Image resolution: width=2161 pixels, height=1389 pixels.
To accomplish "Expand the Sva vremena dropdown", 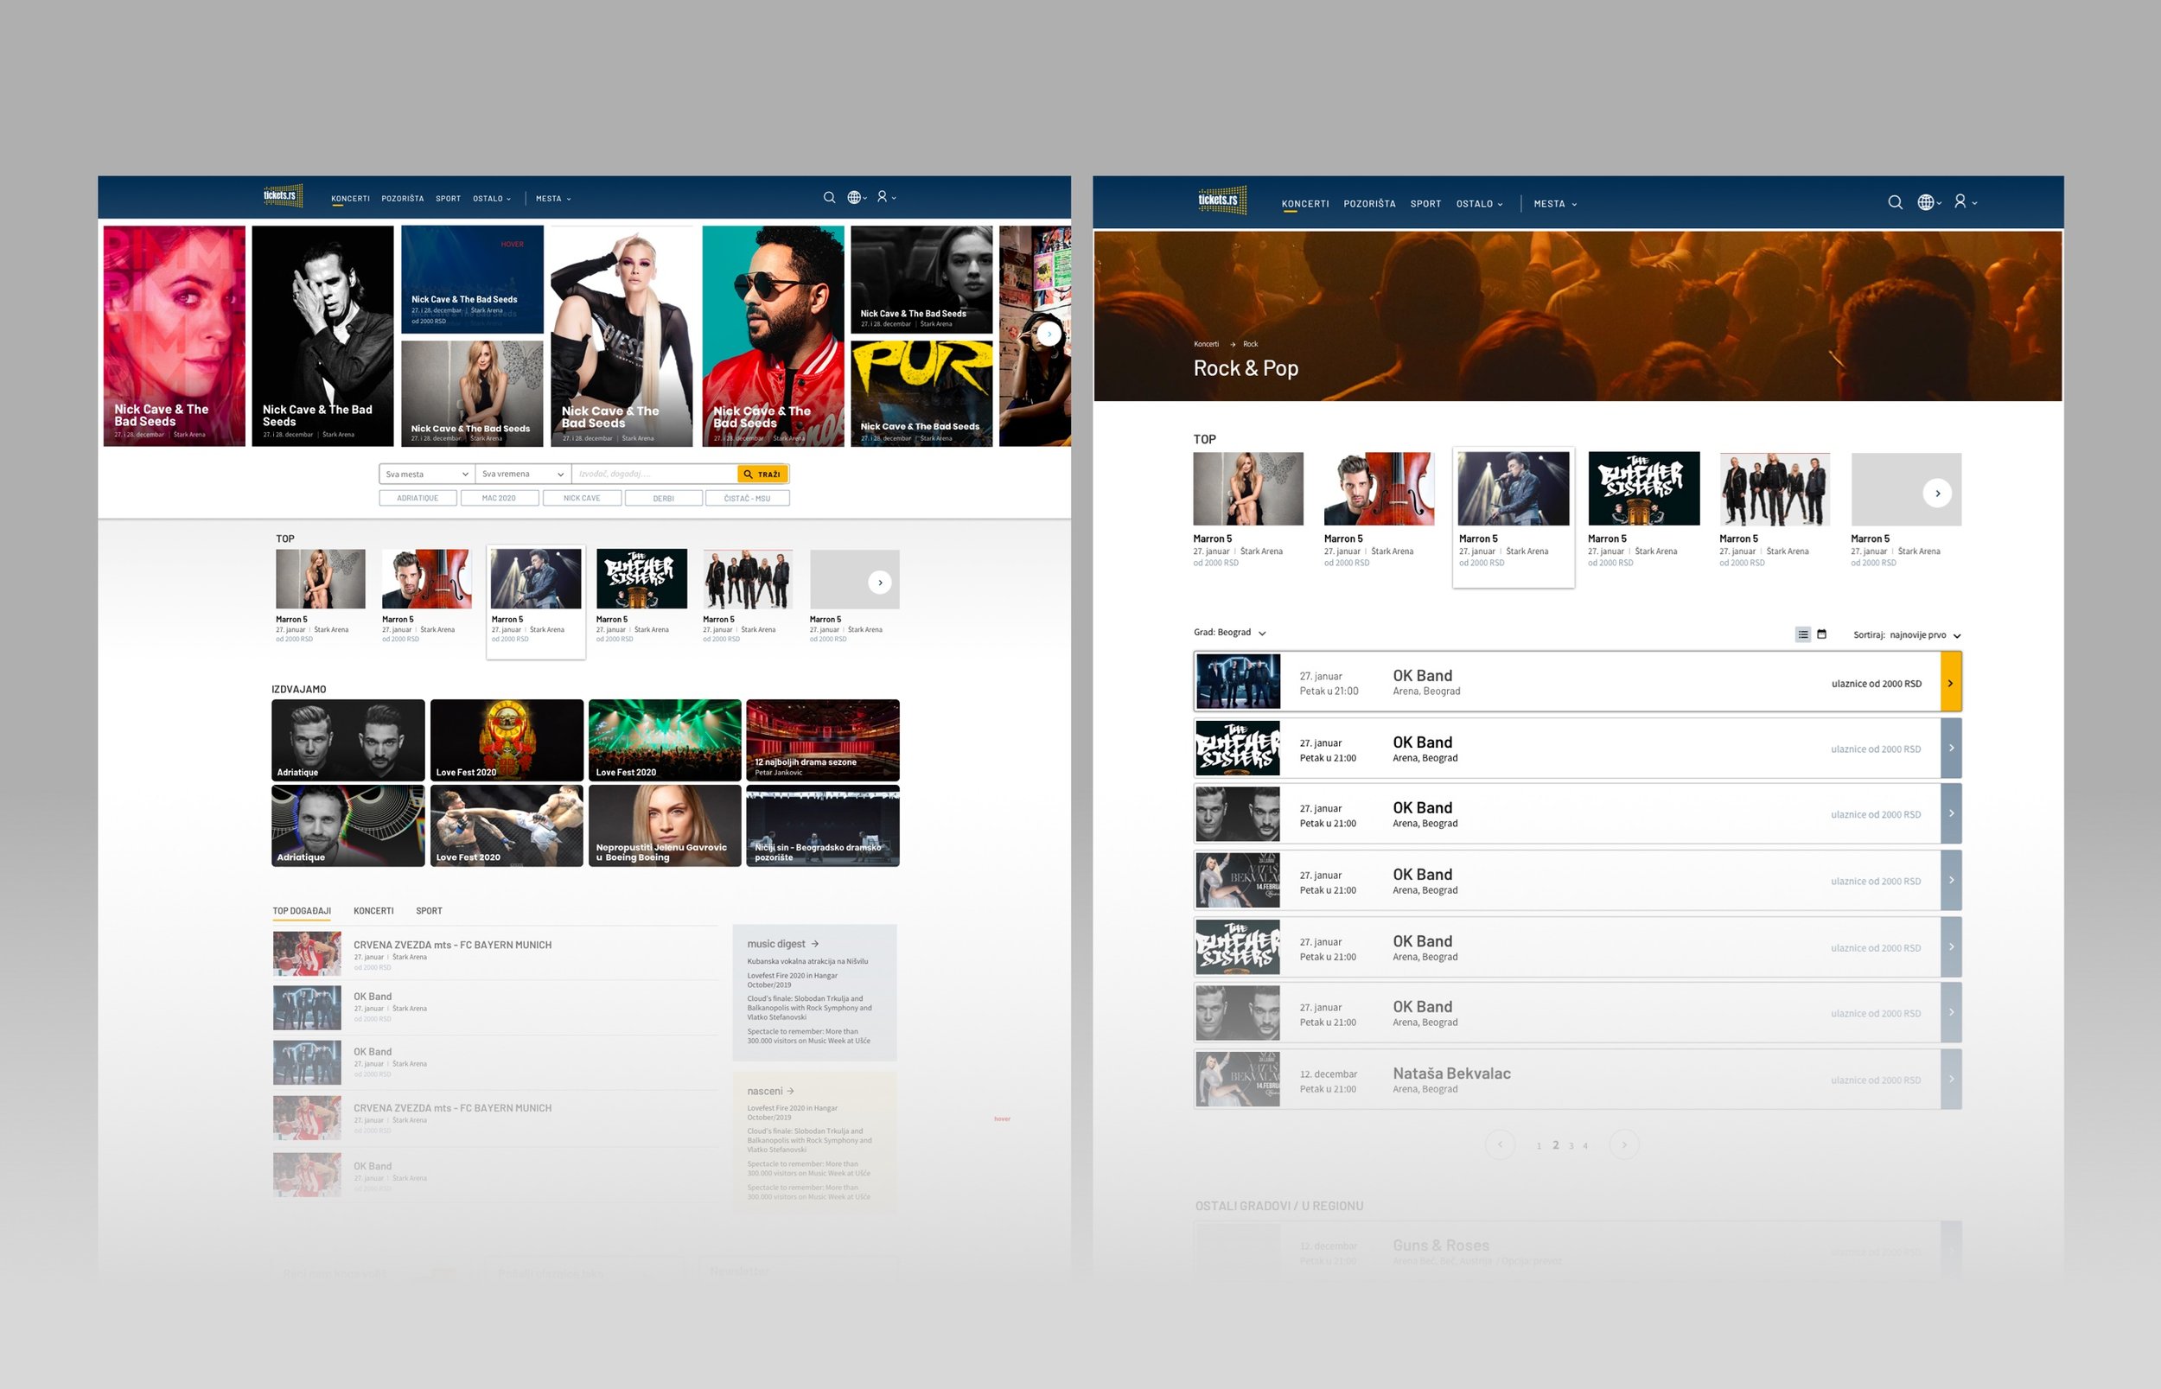I will 523,474.
